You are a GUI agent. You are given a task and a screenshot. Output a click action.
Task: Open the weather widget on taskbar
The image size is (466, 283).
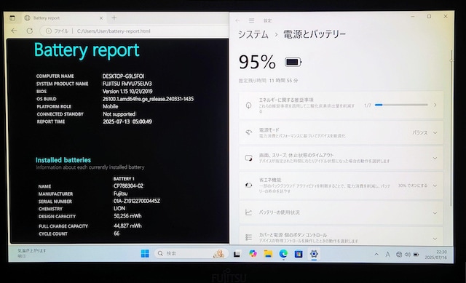pos(32,253)
